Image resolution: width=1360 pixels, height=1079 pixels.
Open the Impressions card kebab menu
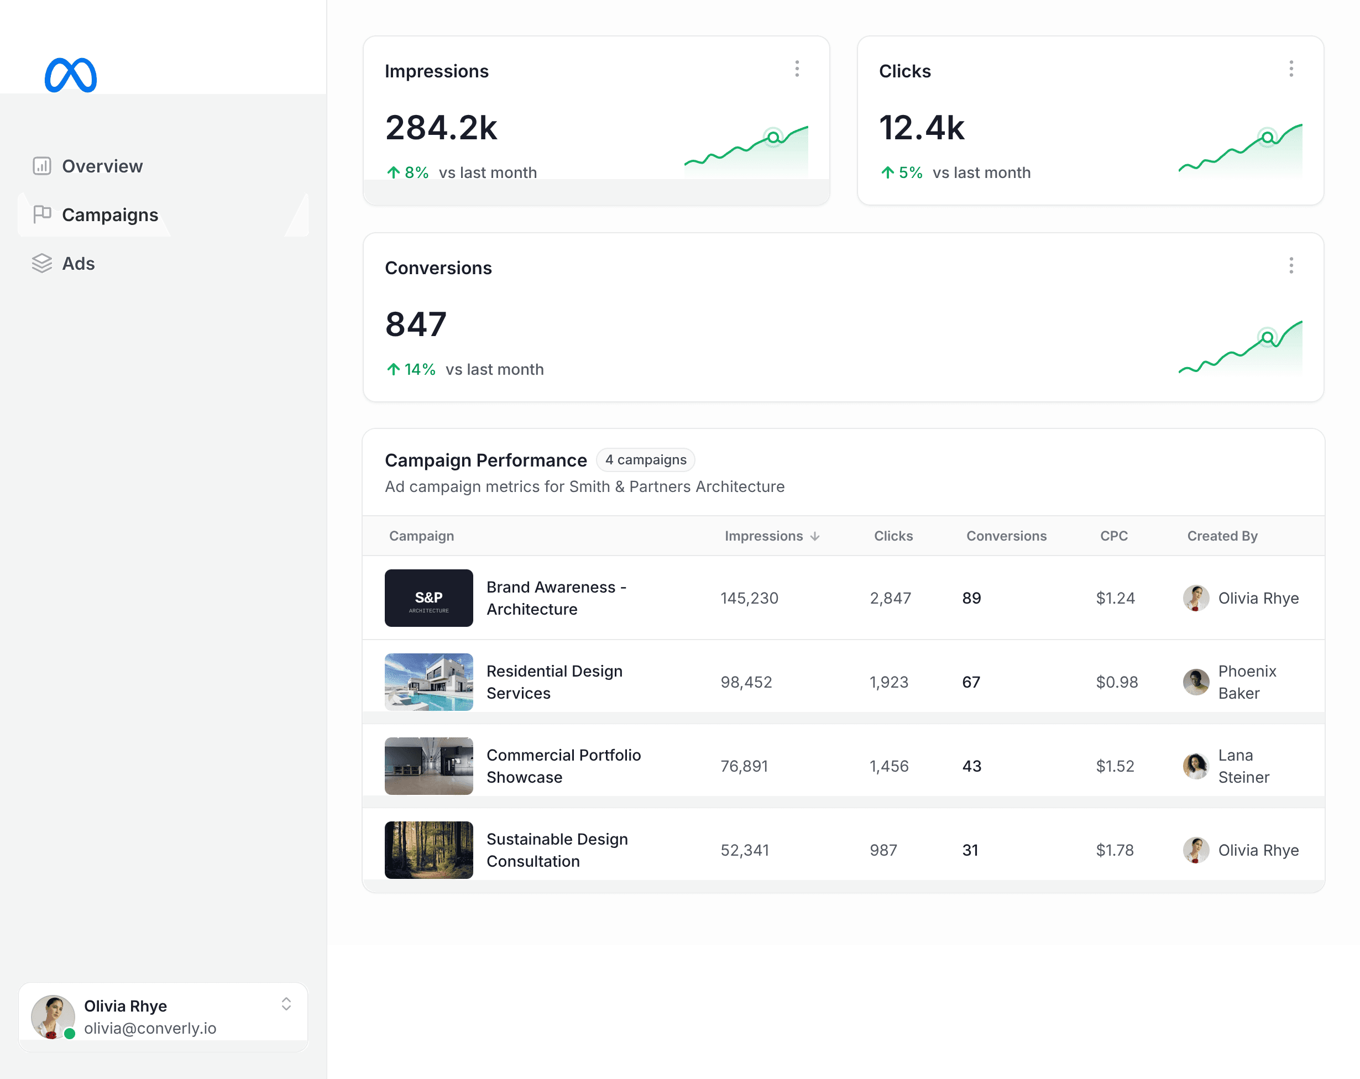click(797, 68)
